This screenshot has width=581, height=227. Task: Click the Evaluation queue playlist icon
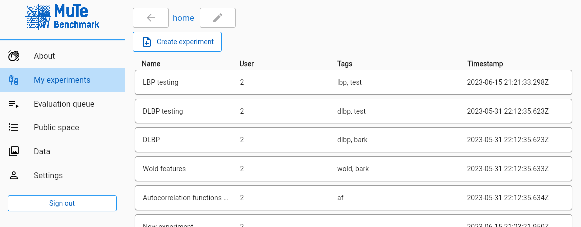point(14,104)
